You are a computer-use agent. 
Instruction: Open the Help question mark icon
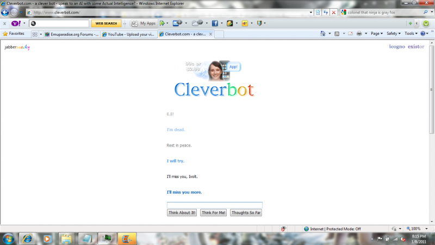[423, 34]
